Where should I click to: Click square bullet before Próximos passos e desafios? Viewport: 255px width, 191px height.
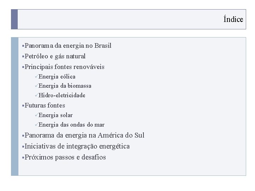(23, 157)
